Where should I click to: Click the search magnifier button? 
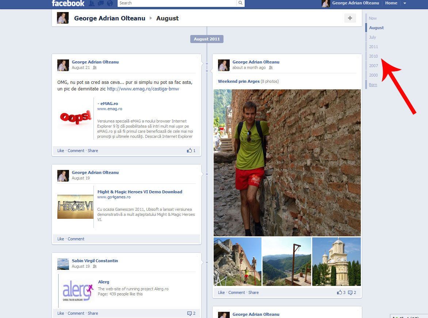click(x=241, y=3)
